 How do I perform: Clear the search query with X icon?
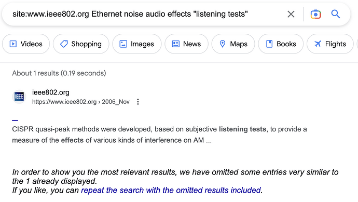[291, 14]
